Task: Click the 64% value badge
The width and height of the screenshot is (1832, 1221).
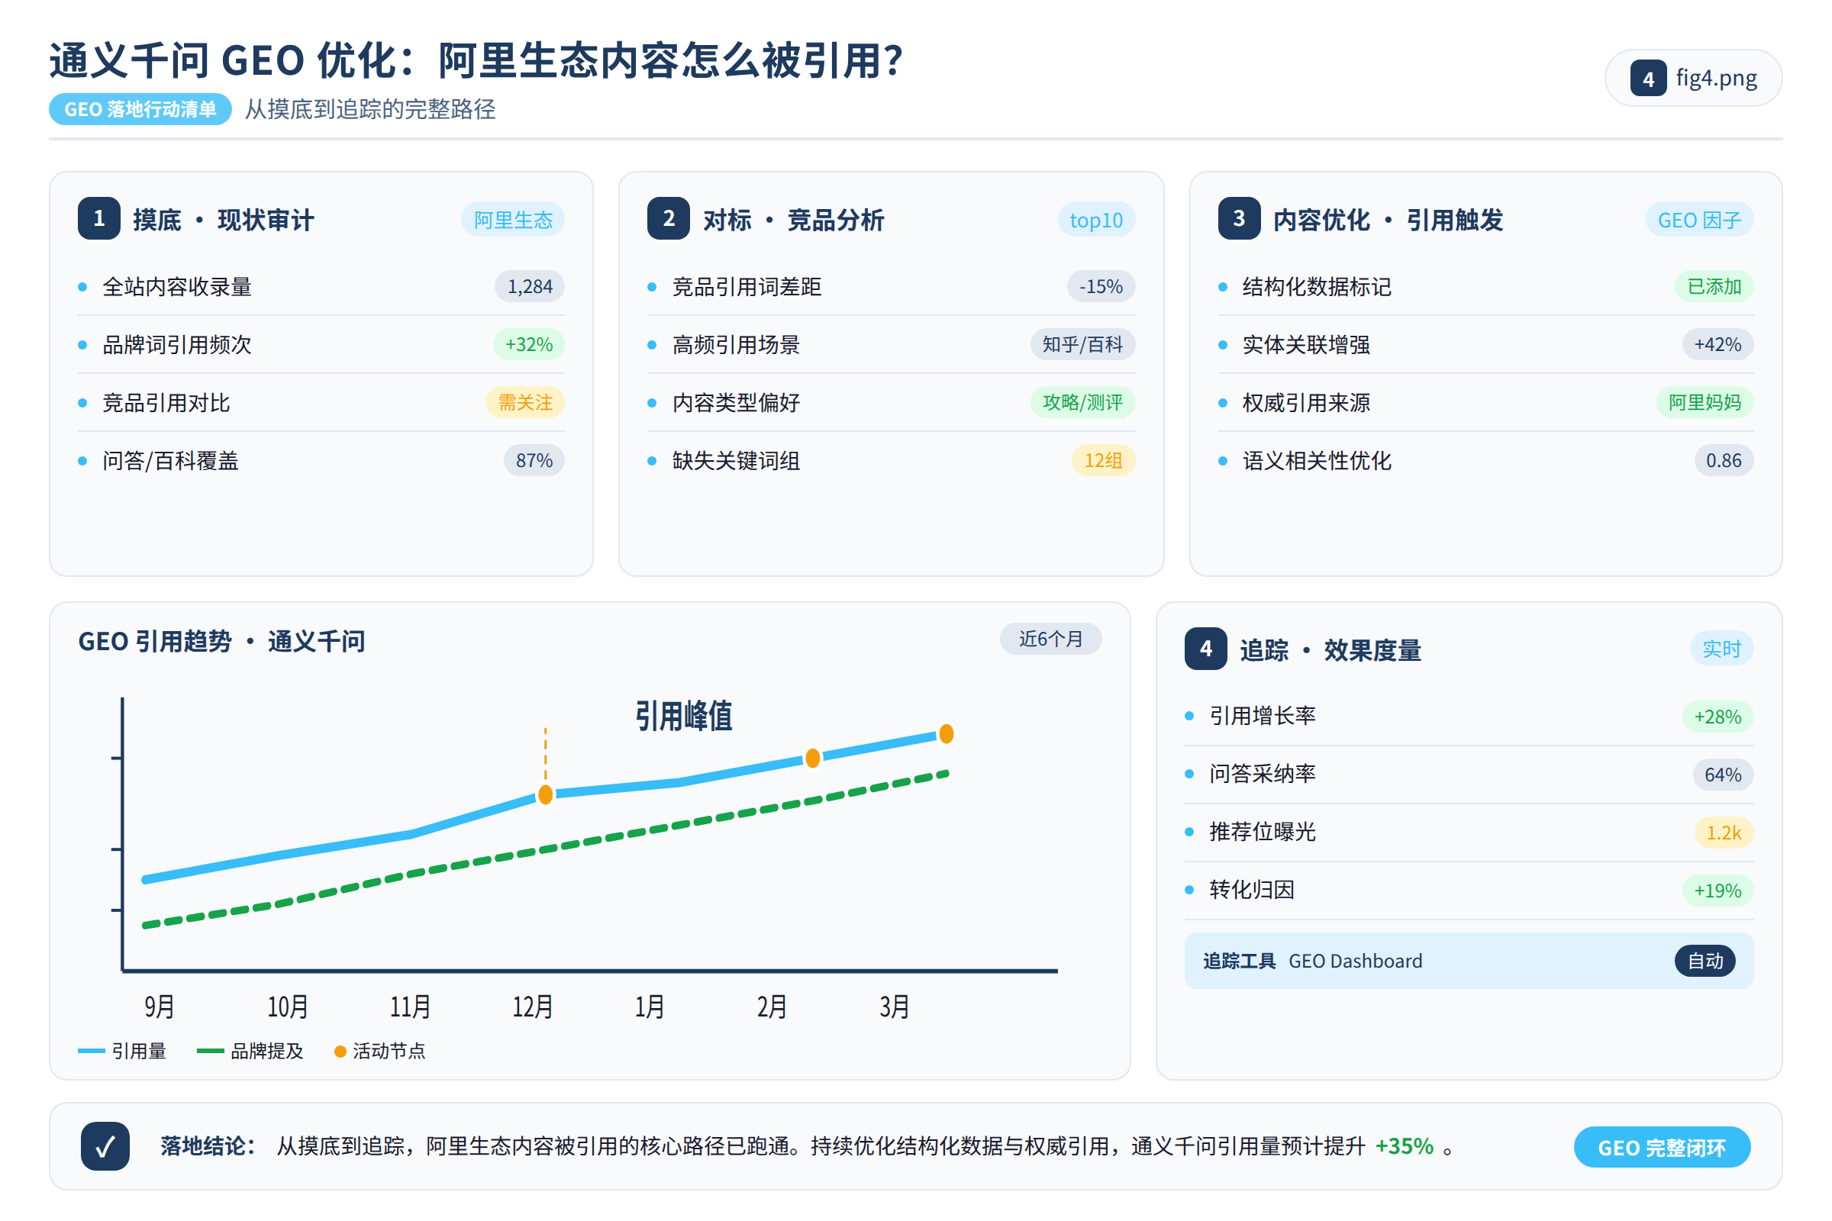Action: (x=1723, y=775)
